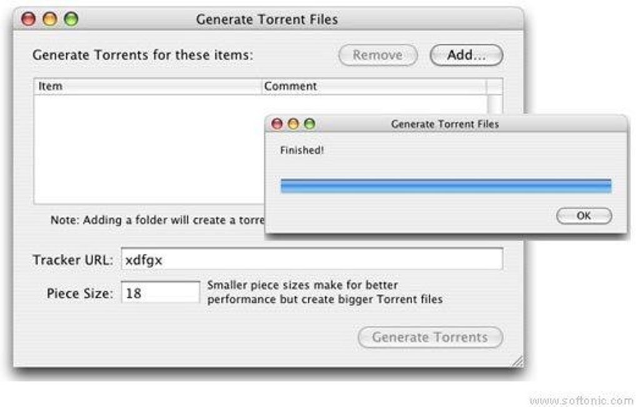Close the main Generate Torrent Files window
This screenshot has width=638, height=407.
28,19
